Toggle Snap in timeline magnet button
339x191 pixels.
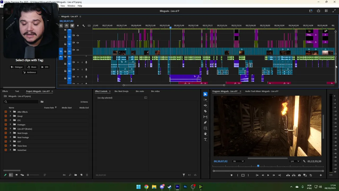(66, 26)
